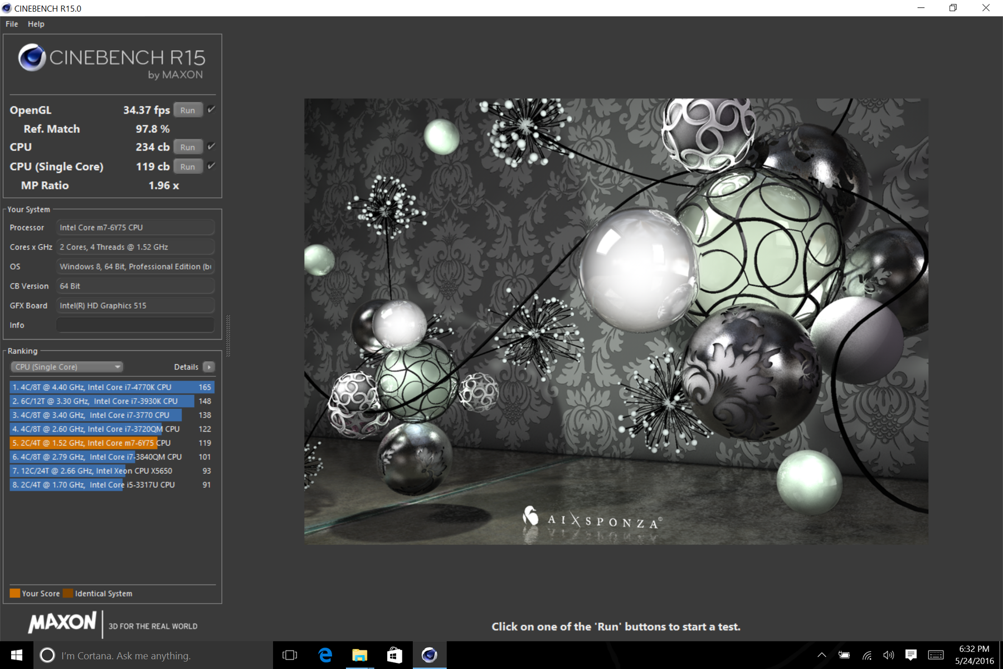Click the MAXON logo at bottom
The width and height of the screenshot is (1003, 669).
62,622
